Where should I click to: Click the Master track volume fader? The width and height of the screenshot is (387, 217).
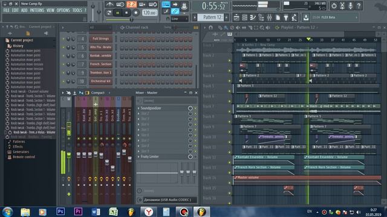tap(69, 156)
